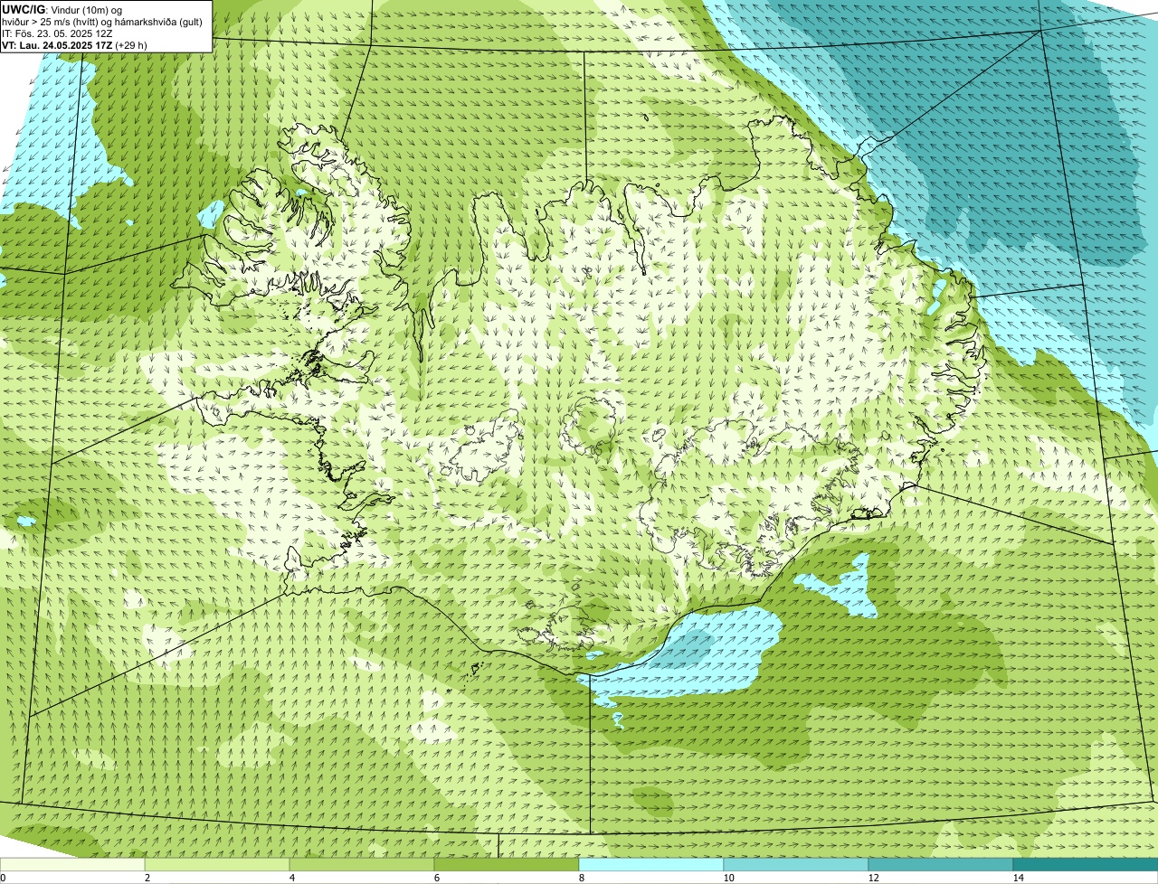Click the legend scale label '8'
1158x884 pixels.
tap(581, 878)
